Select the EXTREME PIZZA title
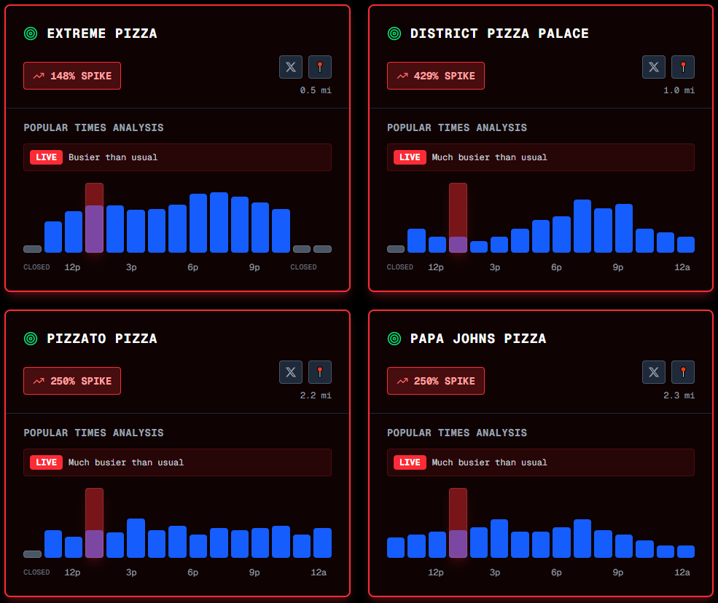The height and width of the screenshot is (603, 718). [102, 33]
